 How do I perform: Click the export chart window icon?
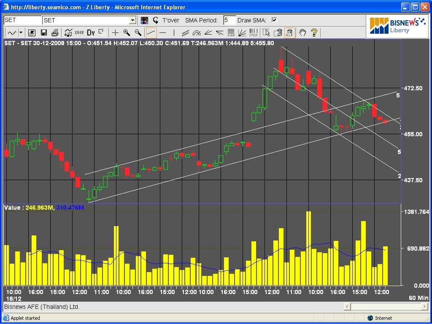click(32, 33)
